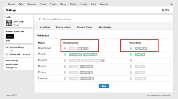Open Administration settings tab
Screen dimensions: 178x99
coord(105,27)
